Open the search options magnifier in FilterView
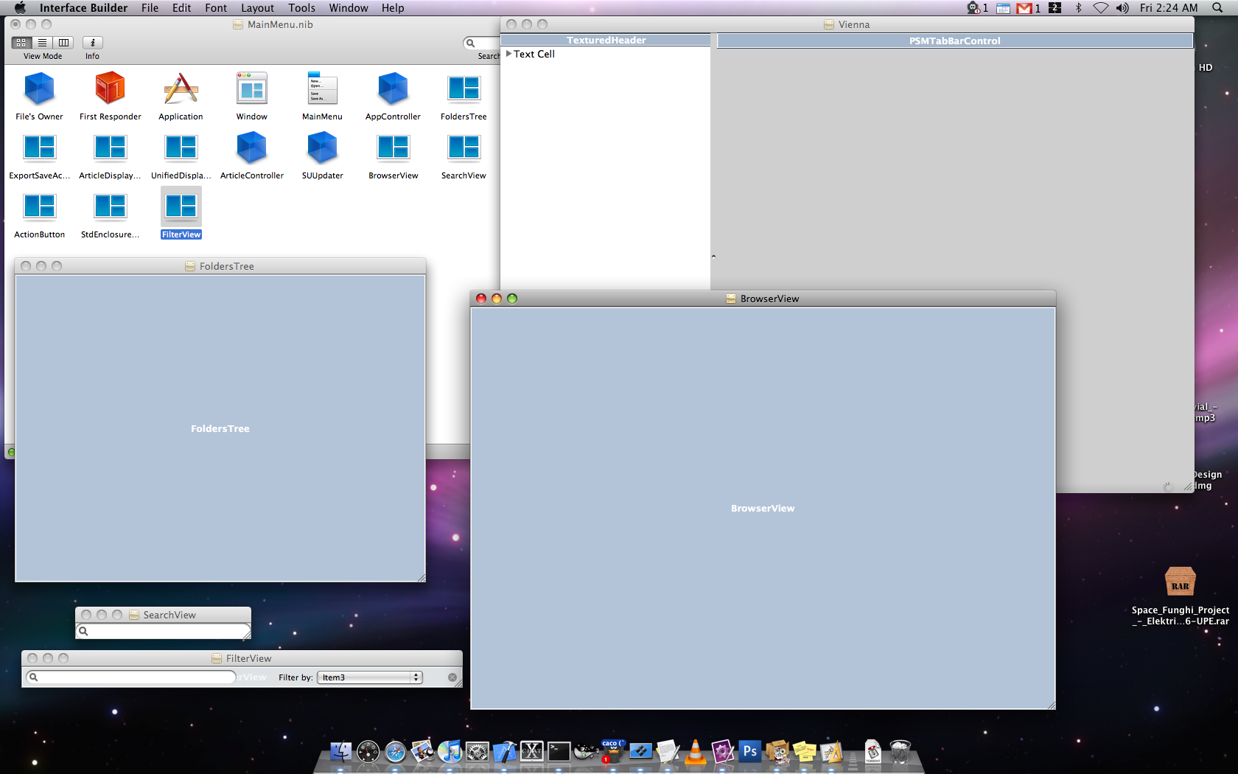Viewport: 1238px width, 774px height. [x=33, y=677]
